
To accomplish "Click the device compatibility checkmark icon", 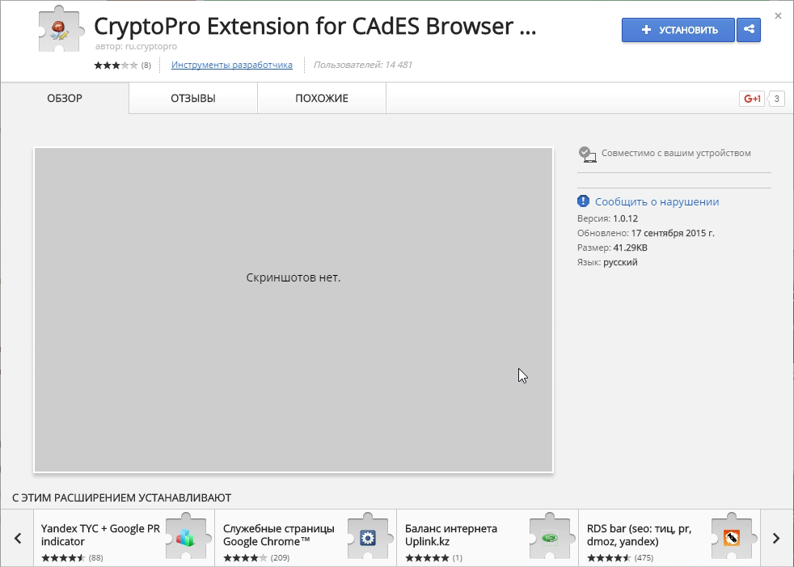I will (587, 154).
